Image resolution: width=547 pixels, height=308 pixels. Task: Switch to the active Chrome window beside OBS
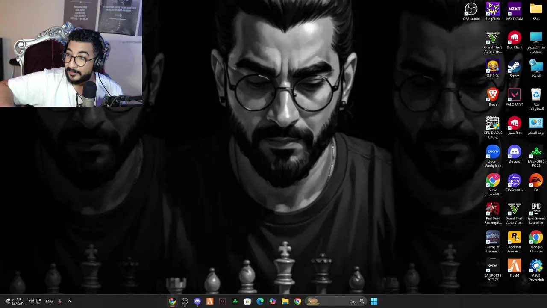[172, 301]
